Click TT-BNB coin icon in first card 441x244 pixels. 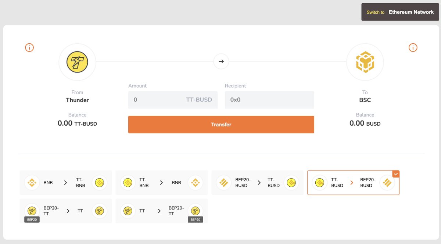pyautogui.click(x=99, y=182)
